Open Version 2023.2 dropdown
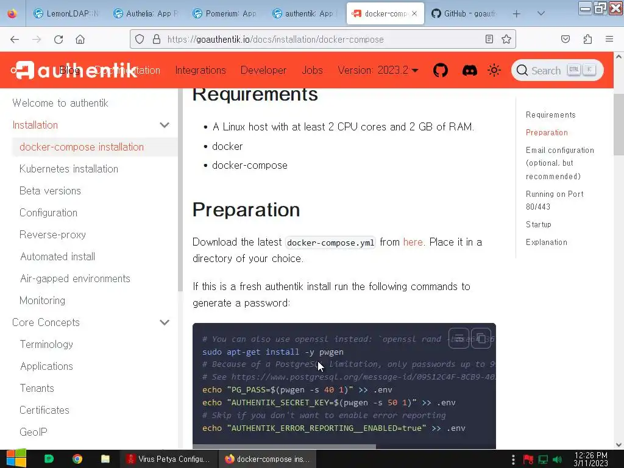624x468 pixels. click(x=378, y=71)
